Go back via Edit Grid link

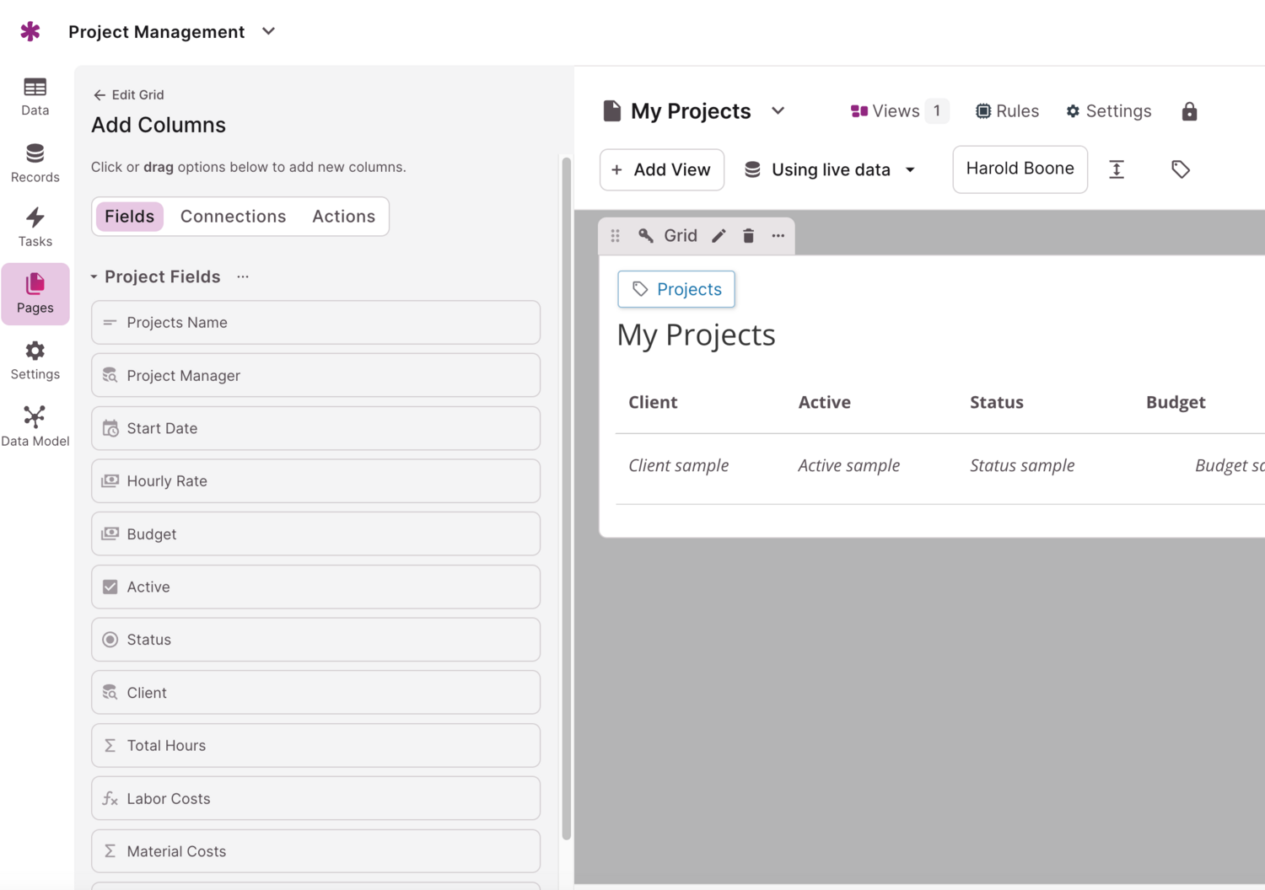pos(128,94)
